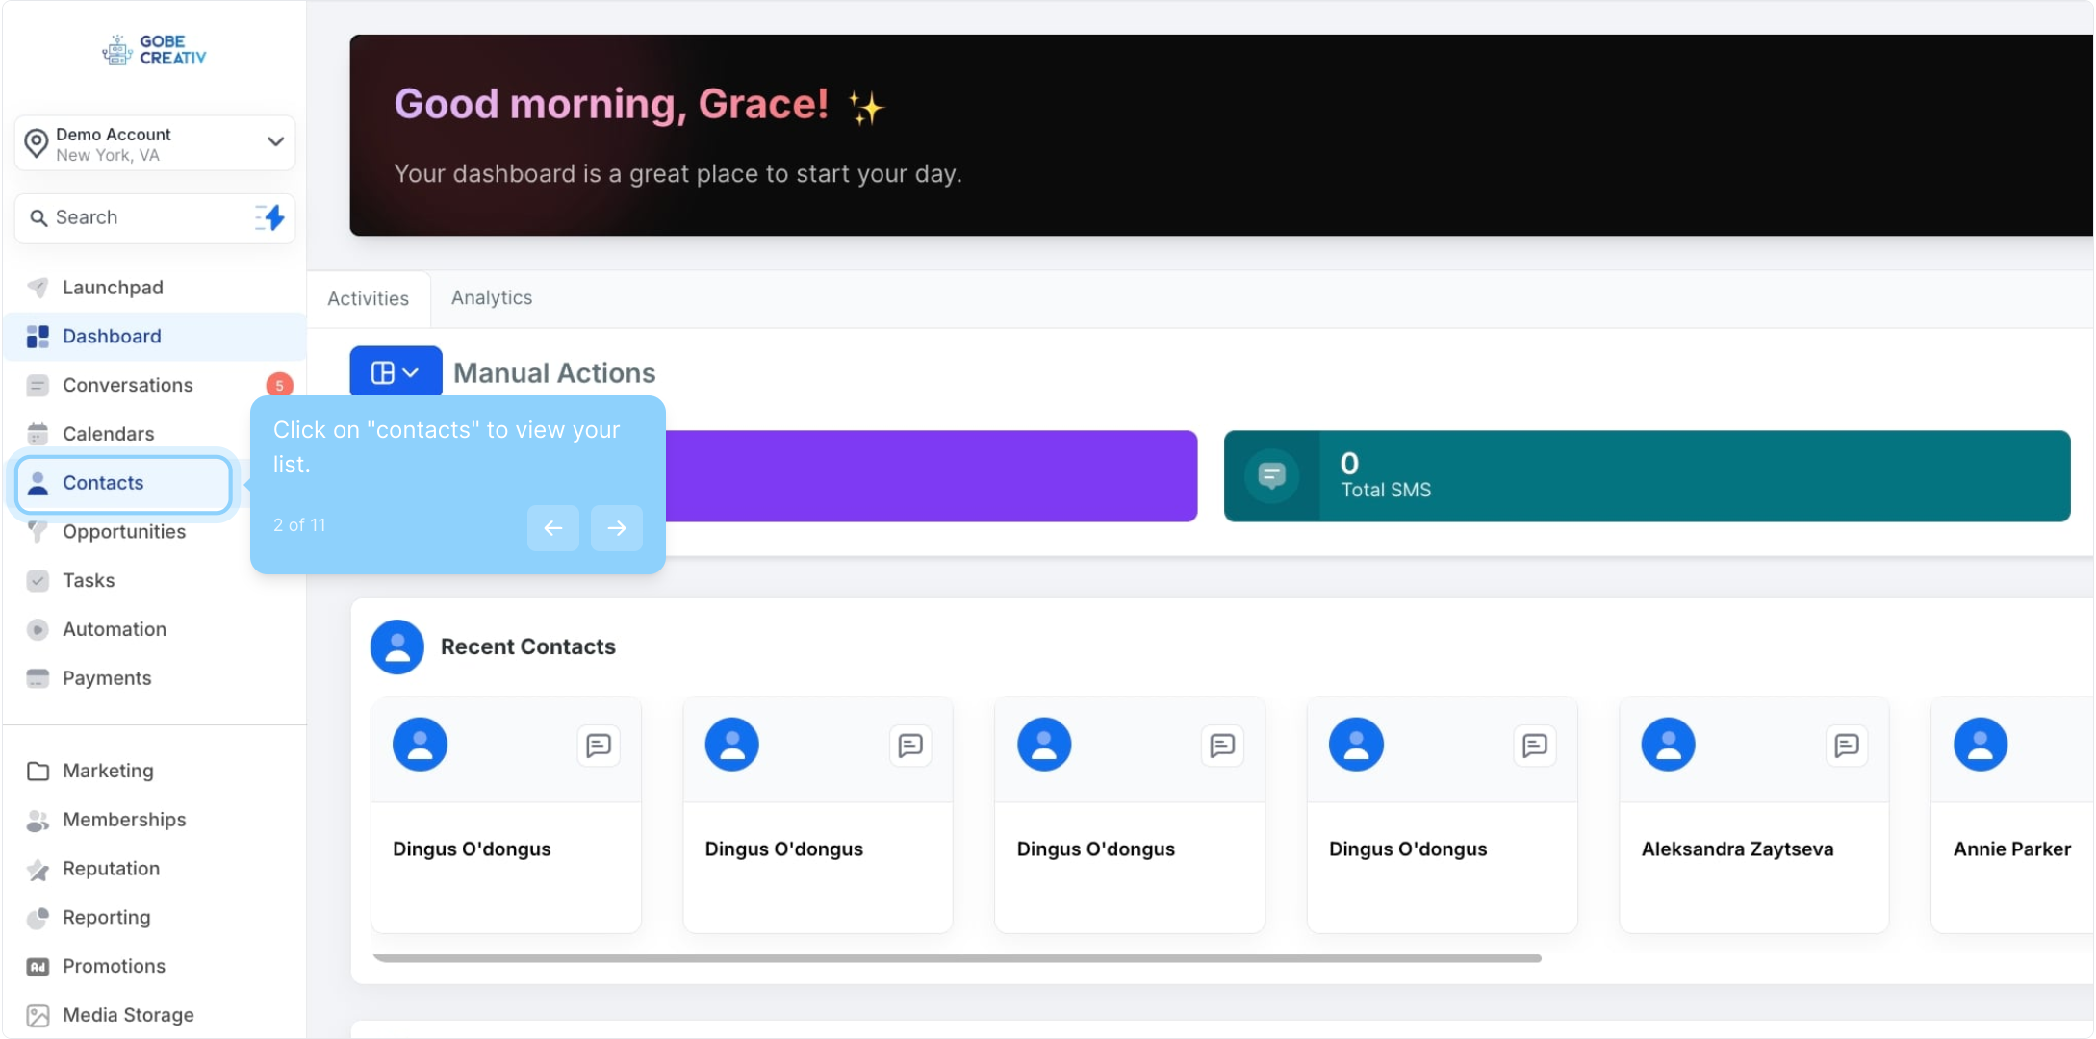This screenshot has width=2096, height=1039.
Task: Open Launchpad from the sidebar
Action: click(x=113, y=288)
